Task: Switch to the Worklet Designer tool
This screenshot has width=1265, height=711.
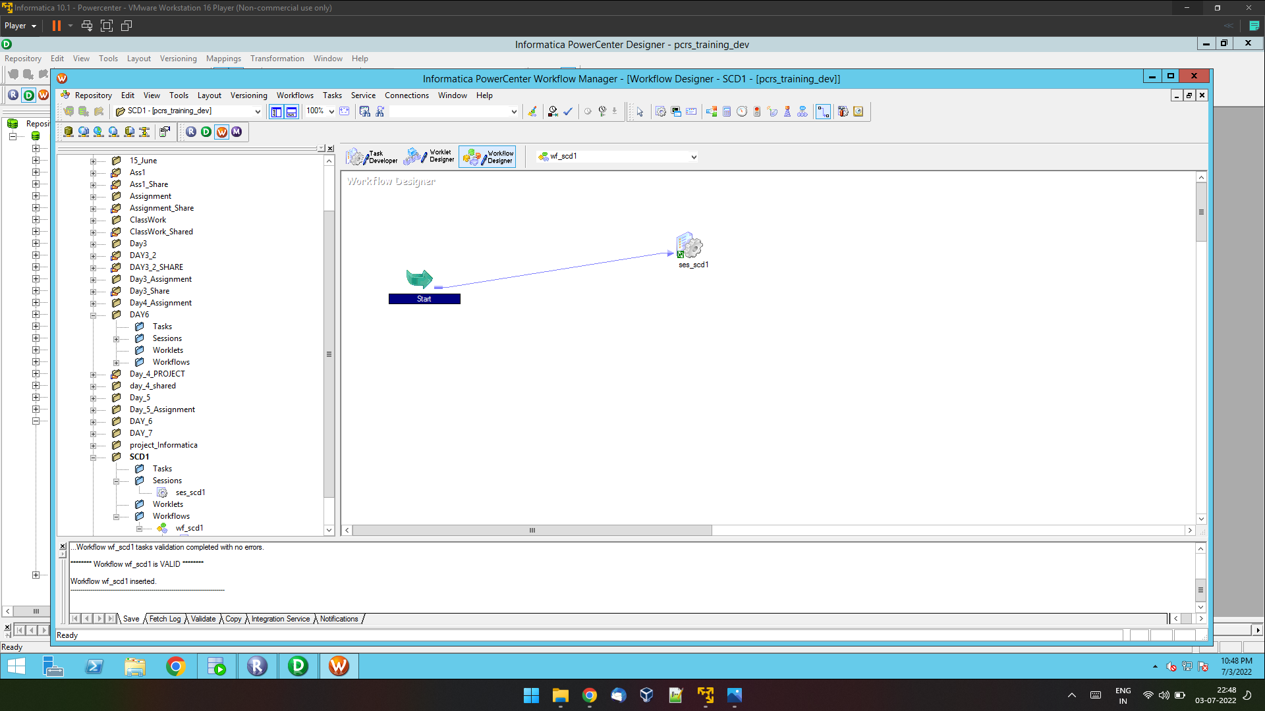Action: coord(429,156)
